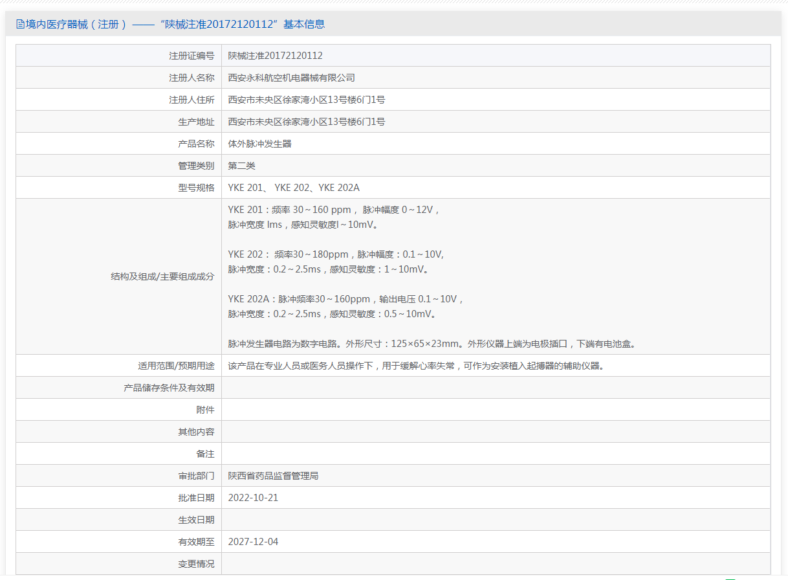Click the 注册人名称 label
Image resolution: width=788 pixels, height=580 pixels.
coord(192,78)
